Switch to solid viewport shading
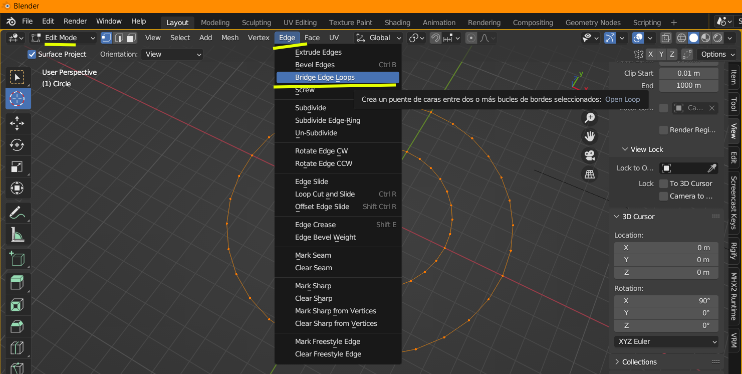The image size is (742, 374). pos(693,38)
